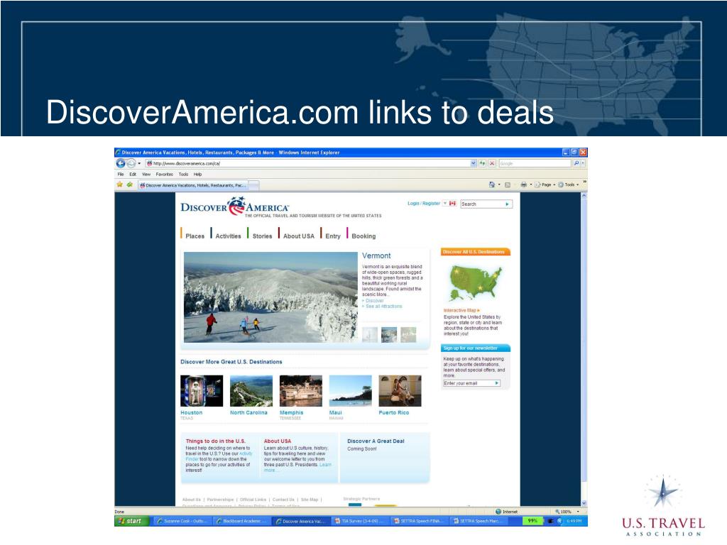Viewport: 727px width, 545px height.
Task: Open the Entry navigation item
Action: point(333,236)
